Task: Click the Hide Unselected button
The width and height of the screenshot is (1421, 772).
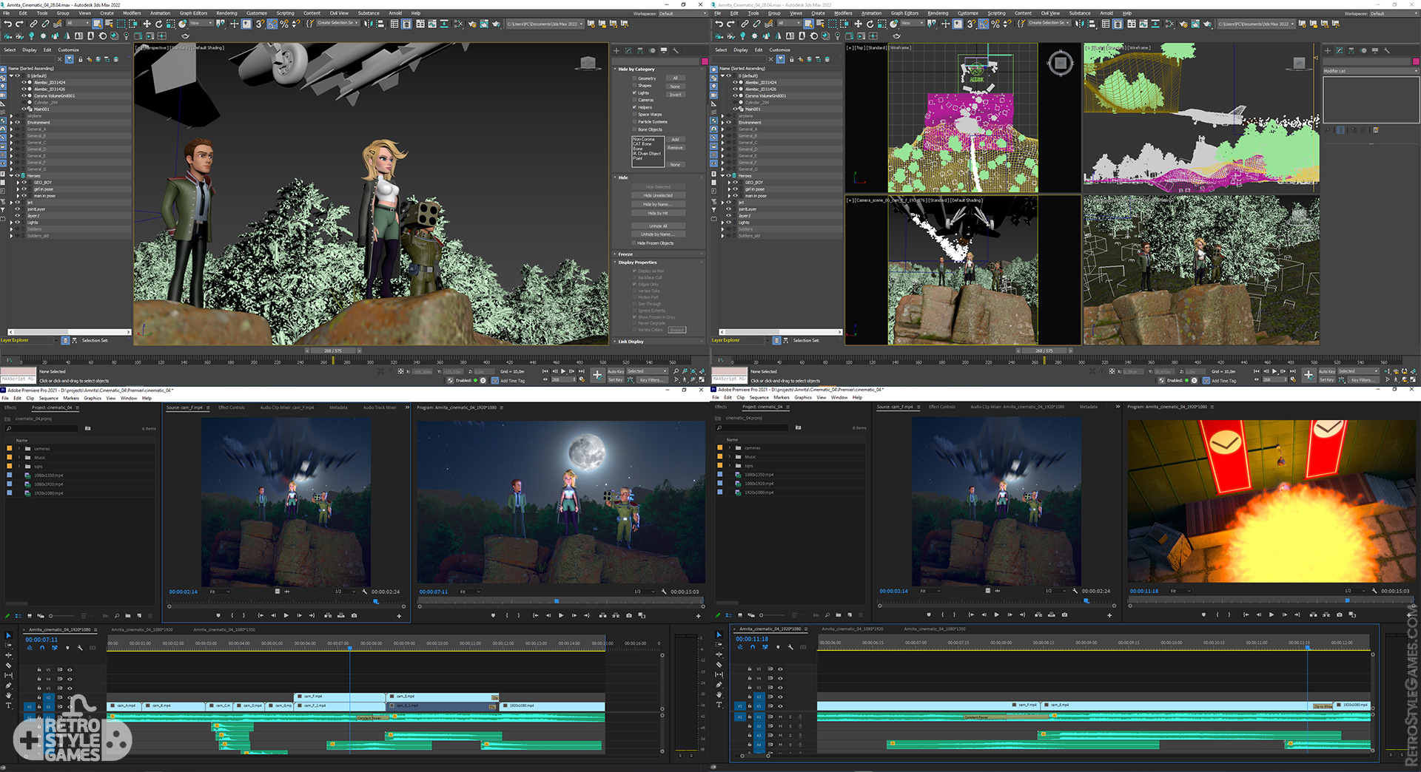Action: (x=658, y=196)
